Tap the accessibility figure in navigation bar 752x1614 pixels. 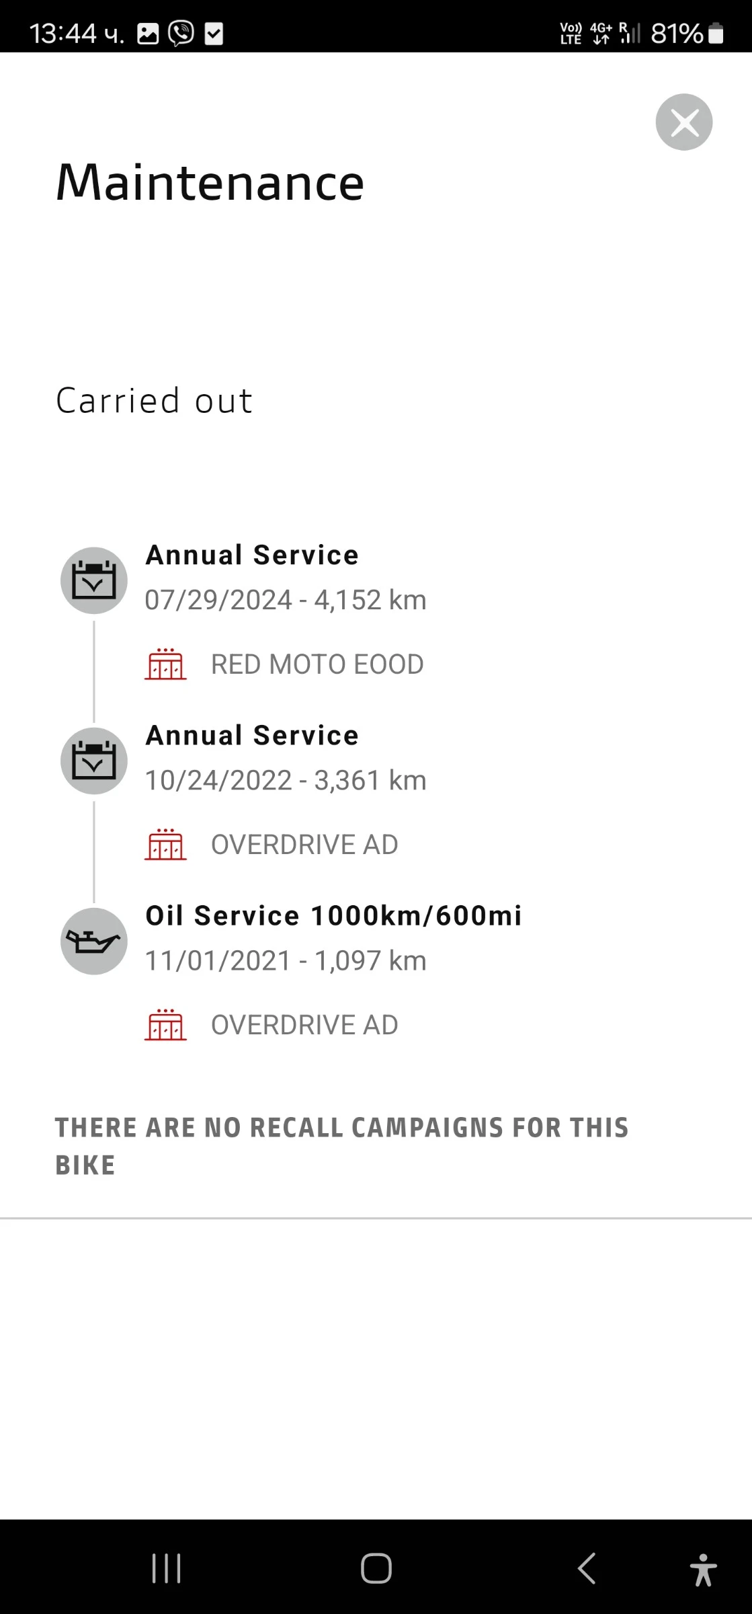[x=703, y=1569]
